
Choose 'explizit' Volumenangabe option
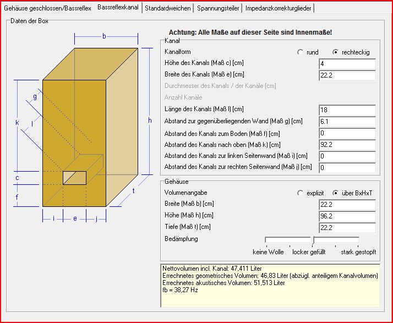[x=300, y=193]
